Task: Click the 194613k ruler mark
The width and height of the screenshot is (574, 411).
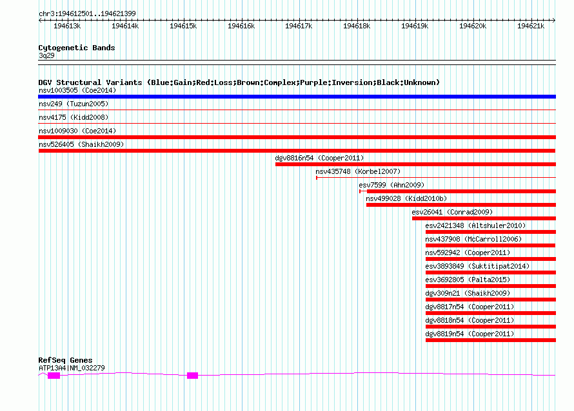Action: click(x=67, y=26)
